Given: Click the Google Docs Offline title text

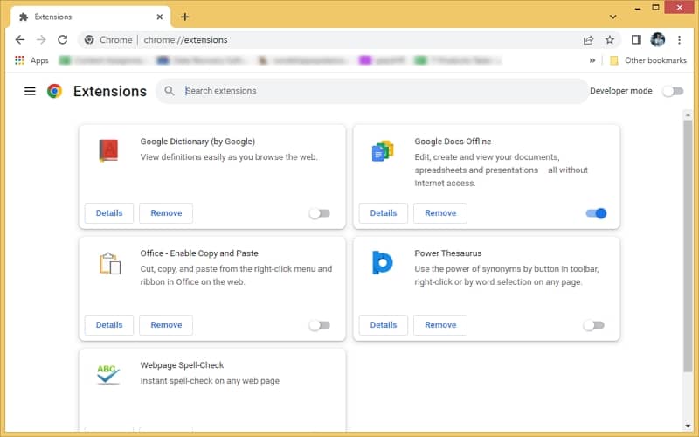Looking at the screenshot, I should 453,142.
